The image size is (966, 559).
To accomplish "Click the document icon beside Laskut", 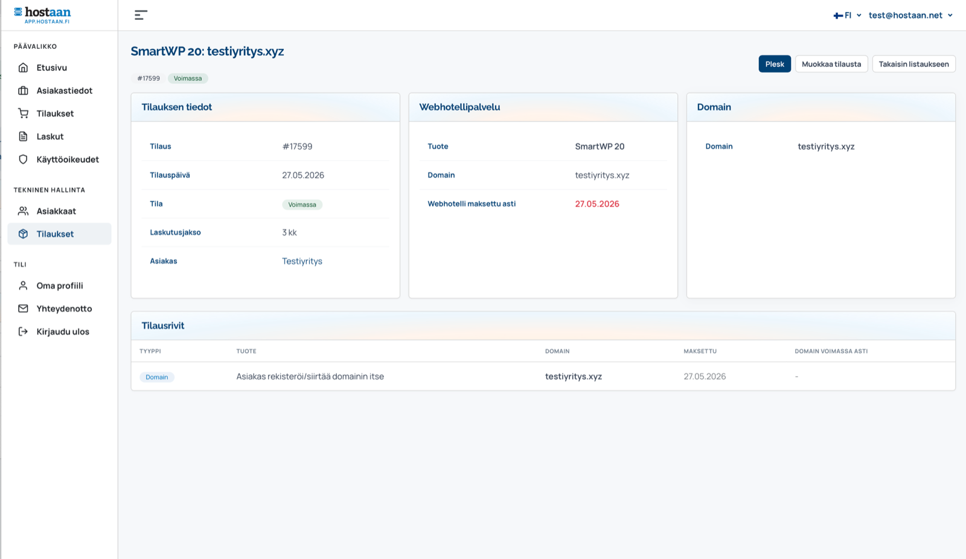I will point(23,136).
